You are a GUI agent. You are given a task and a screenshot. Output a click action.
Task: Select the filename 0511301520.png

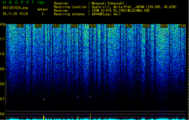click(15, 8)
